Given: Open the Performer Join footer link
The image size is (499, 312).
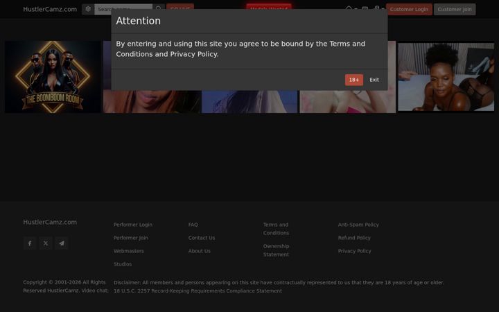Looking at the screenshot, I should tap(131, 238).
